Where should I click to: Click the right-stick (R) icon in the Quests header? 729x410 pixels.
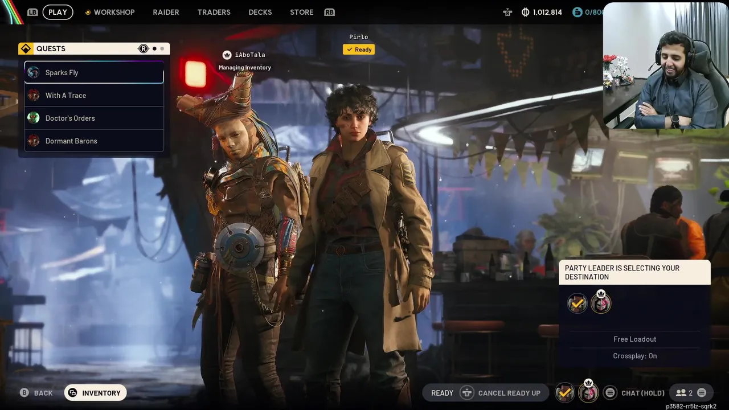click(x=144, y=49)
